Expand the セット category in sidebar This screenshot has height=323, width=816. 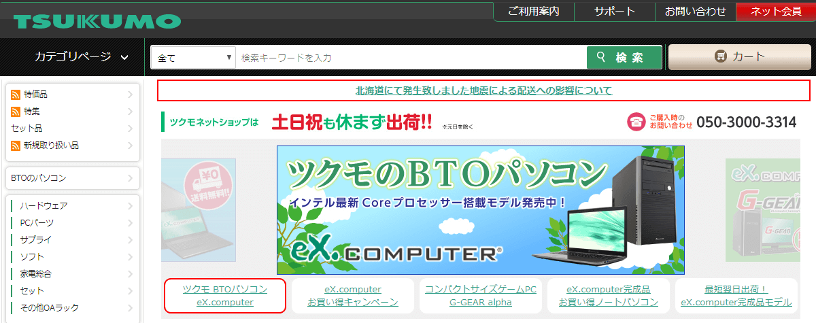pos(72,290)
